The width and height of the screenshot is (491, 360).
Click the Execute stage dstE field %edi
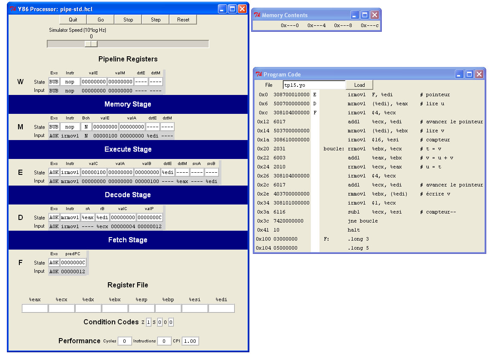168,172
